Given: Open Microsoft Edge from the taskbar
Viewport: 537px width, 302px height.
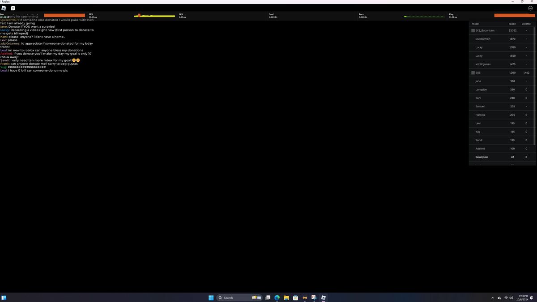Looking at the screenshot, I should (277, 298).
